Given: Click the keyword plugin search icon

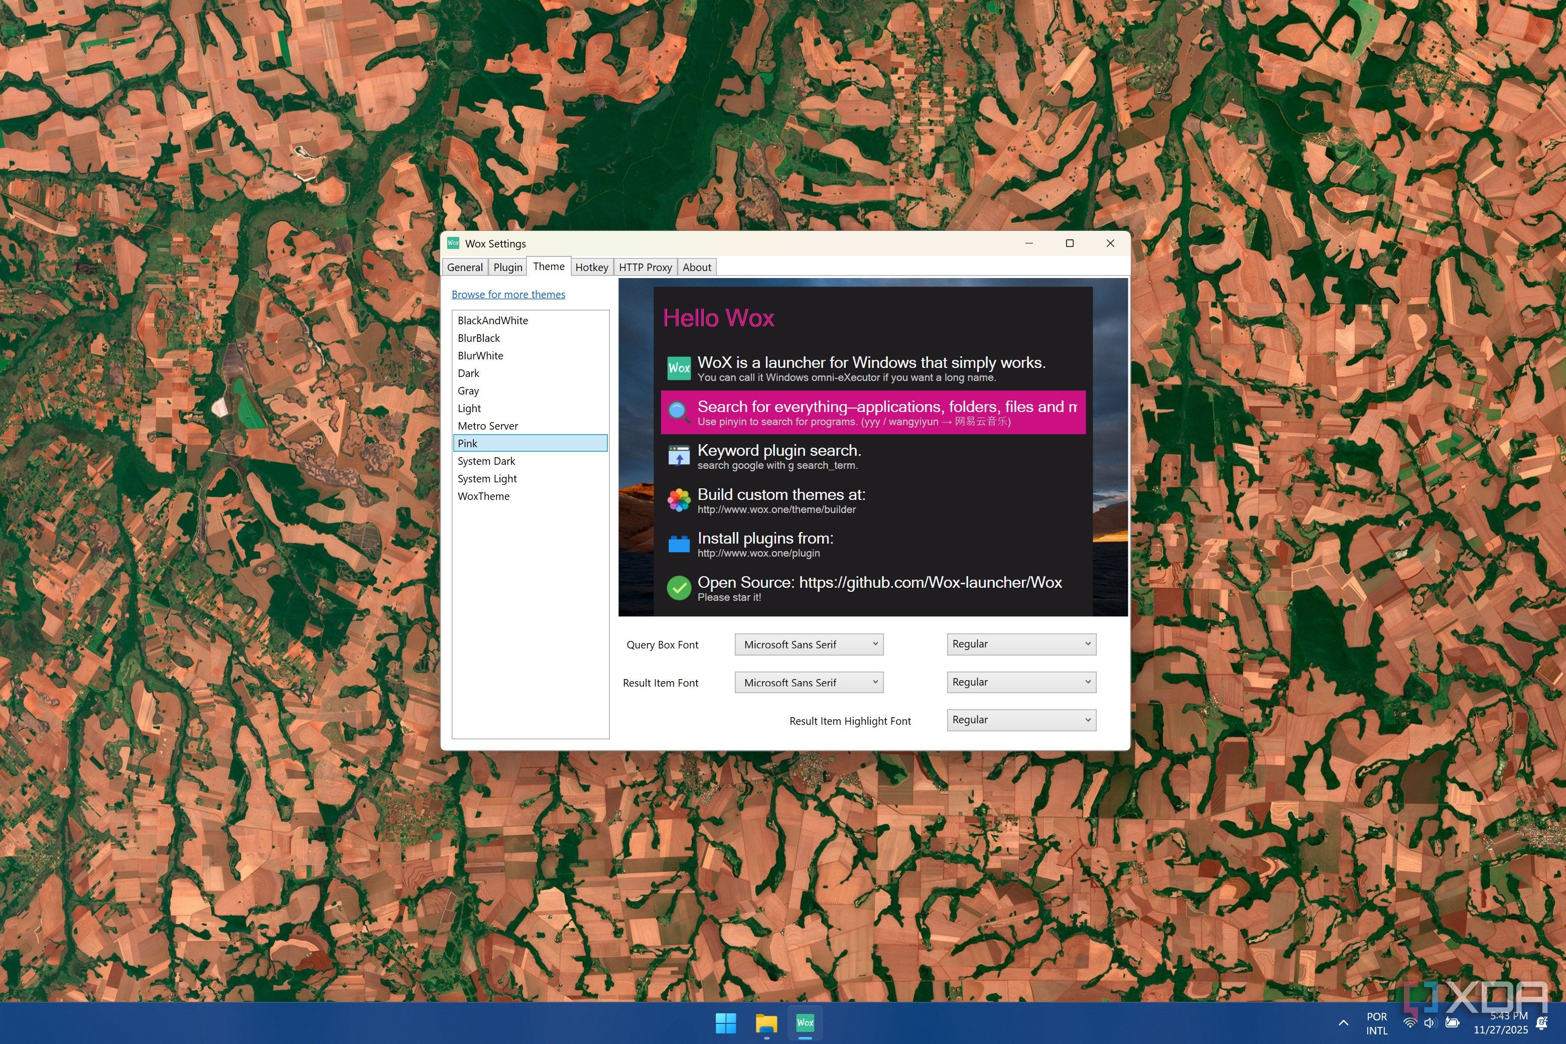Looking at the screenshot, I should [679, 456].
